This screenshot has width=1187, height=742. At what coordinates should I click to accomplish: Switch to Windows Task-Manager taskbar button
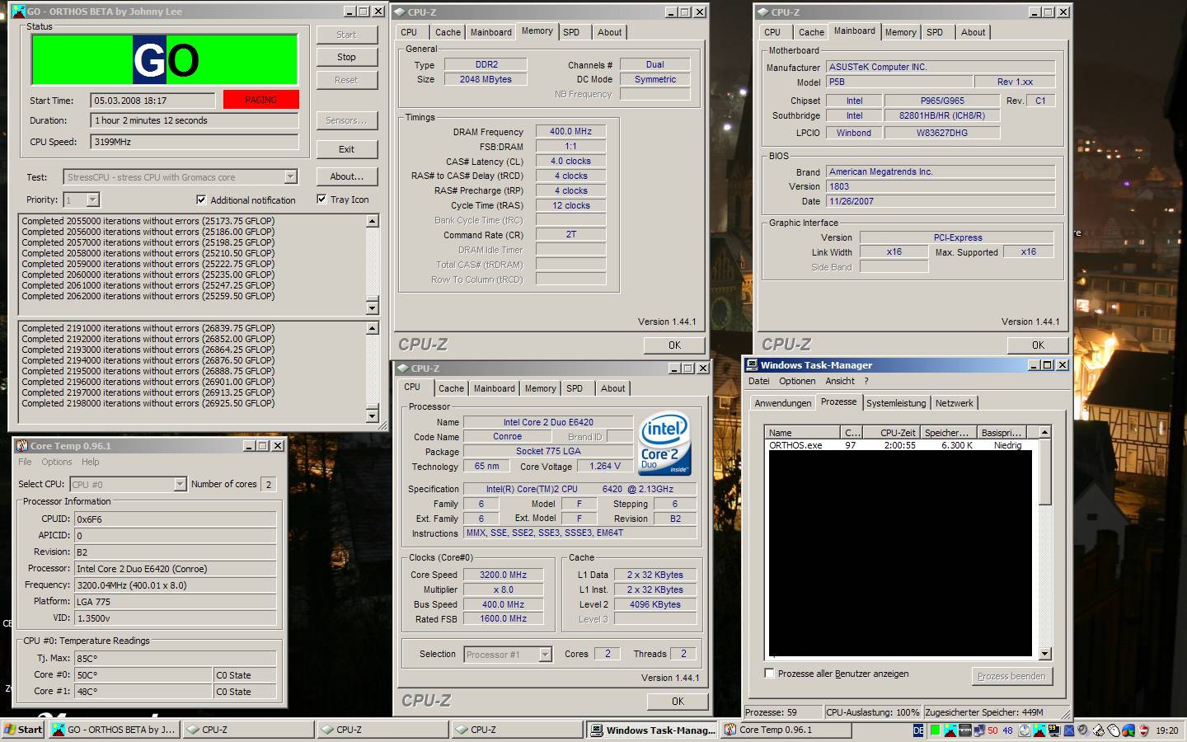point(653,730)
